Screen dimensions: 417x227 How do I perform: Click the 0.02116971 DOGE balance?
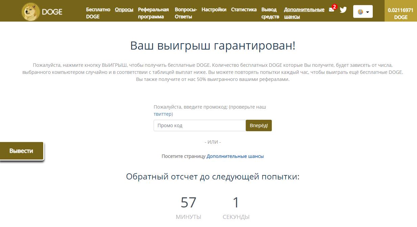400,13
